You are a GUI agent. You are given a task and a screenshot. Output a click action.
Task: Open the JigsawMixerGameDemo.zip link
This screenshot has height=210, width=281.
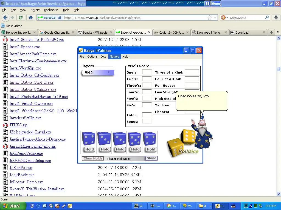click(33, 147)
